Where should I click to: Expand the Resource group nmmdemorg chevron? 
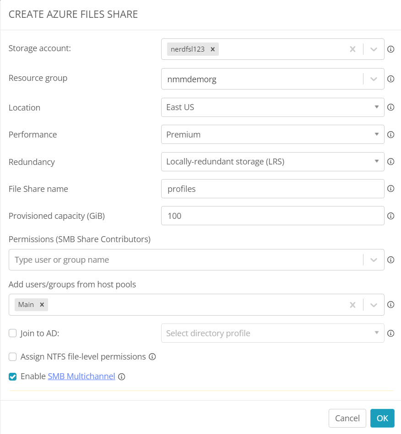(x=374, y=79)
